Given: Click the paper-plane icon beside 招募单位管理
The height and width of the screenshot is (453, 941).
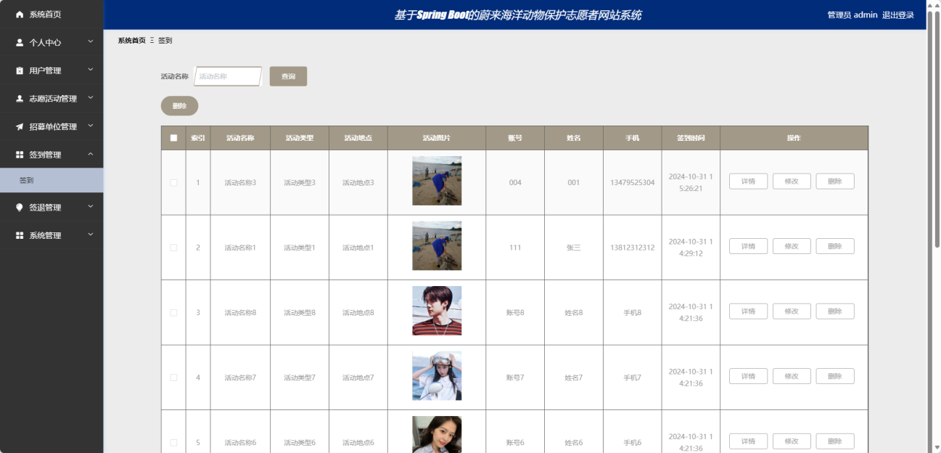Looking at the screenshot, I should pos(20,127).
